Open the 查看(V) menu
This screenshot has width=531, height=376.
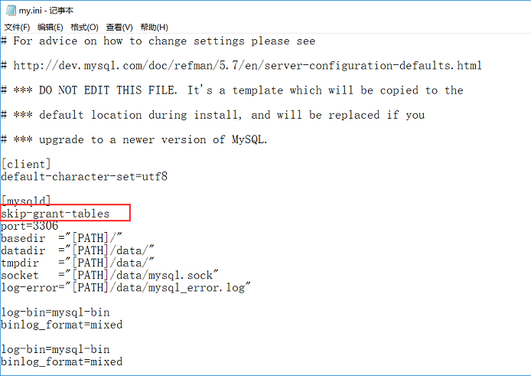tap(119, 27)
